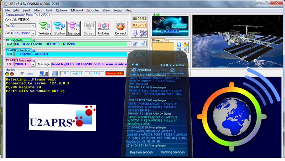Click monitor line 'PQ2HX Registered.'
This screenshot has width=285, height=161.
(25, 87)
